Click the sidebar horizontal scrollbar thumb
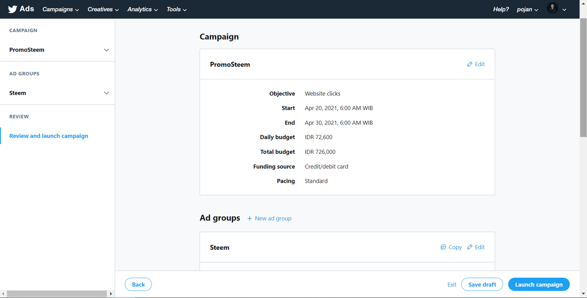 (x=57, y=294)
